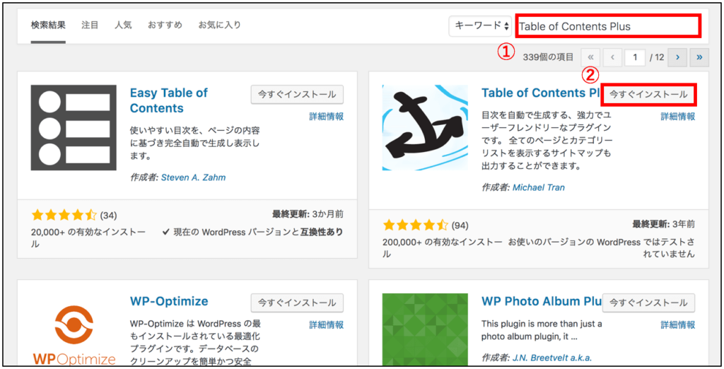Open the お気に入り tab
The image size is (724, 369).
(x=219, y=25)
